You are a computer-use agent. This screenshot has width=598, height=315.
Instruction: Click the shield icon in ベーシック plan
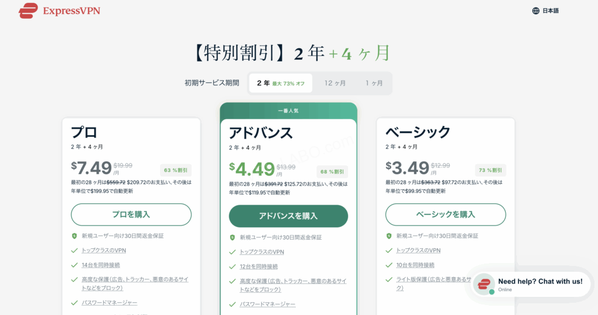[389, 236]
